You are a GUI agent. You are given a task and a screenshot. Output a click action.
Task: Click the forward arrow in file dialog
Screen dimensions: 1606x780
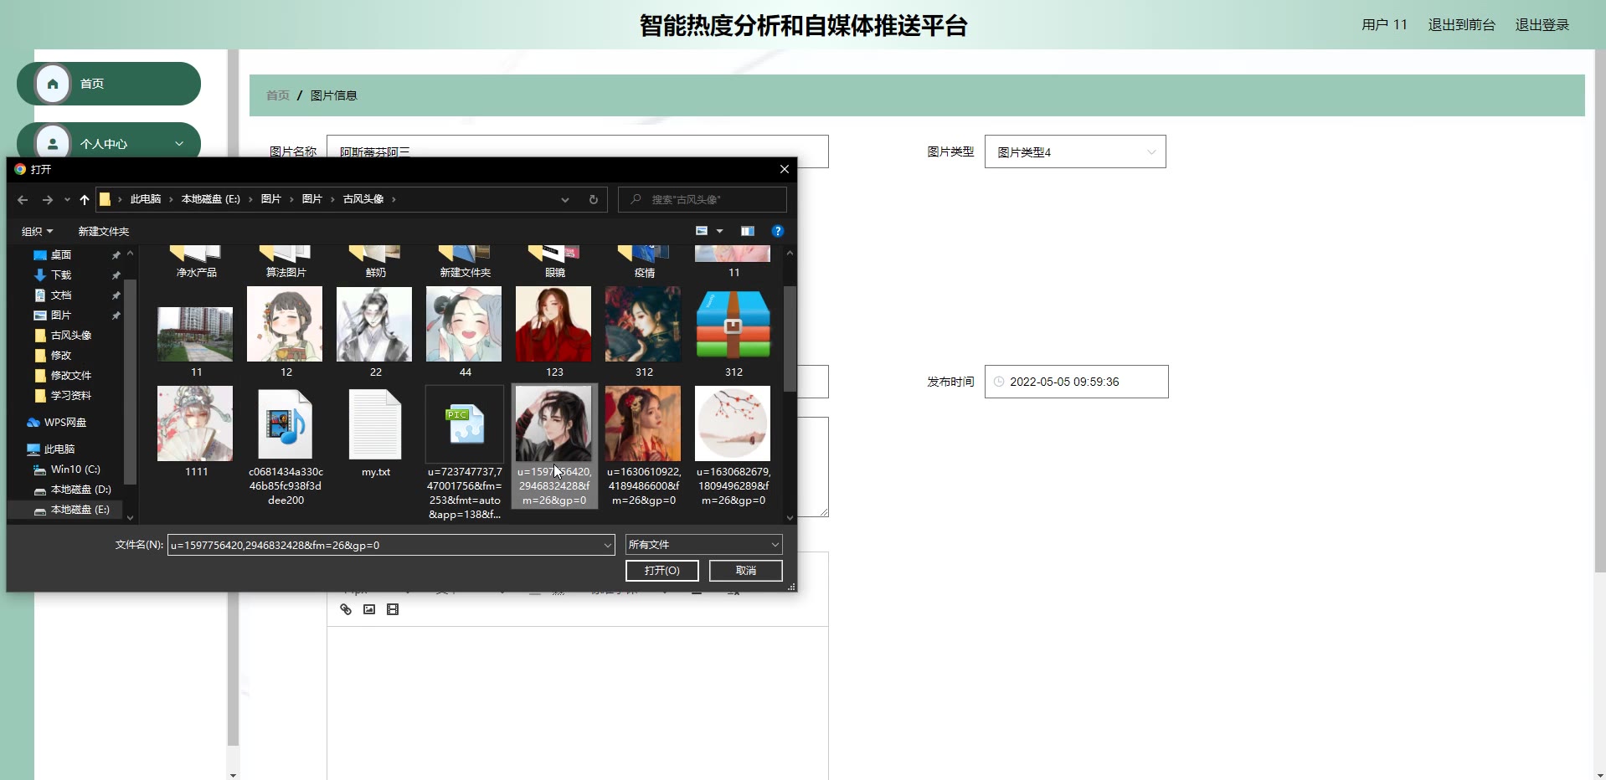(x=48, y=199)
